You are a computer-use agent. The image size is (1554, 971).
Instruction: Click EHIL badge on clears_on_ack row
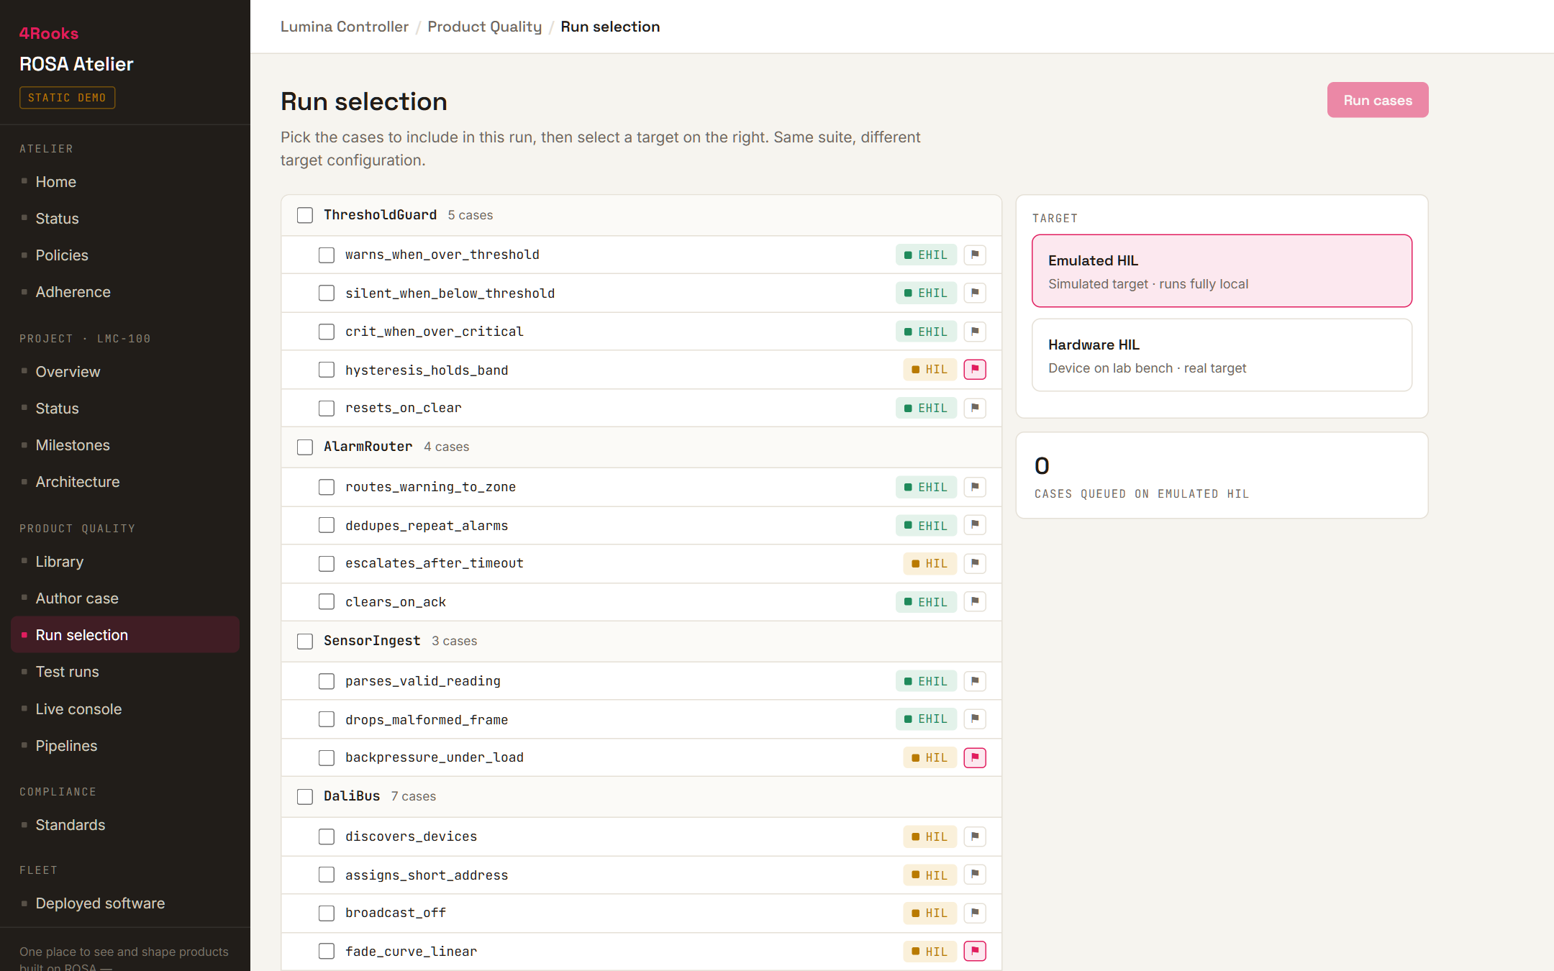click(x=926, y=602)
